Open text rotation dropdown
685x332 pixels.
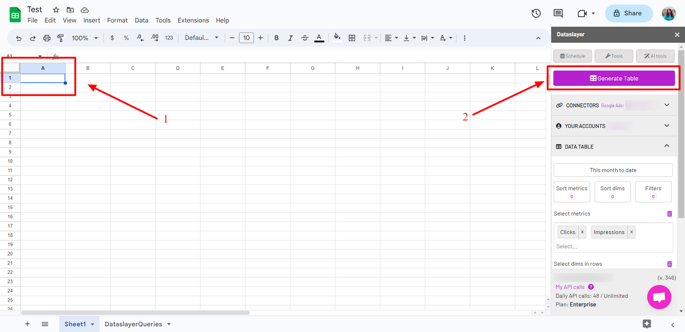click(x=446, y=38)
